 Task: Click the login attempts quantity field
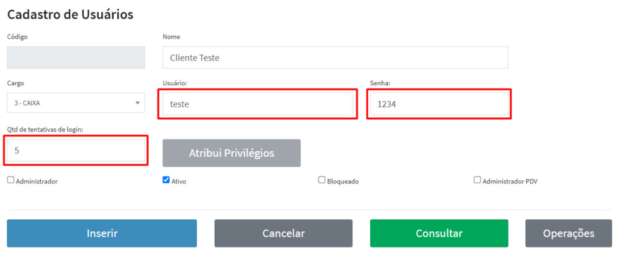pos(76,150)
